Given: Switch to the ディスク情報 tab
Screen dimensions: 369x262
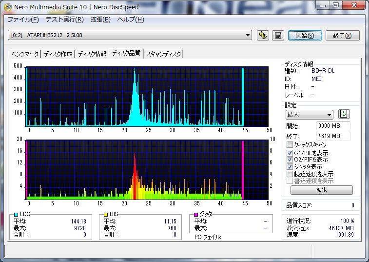Looking at the screenshot, I should pos(92,54).
